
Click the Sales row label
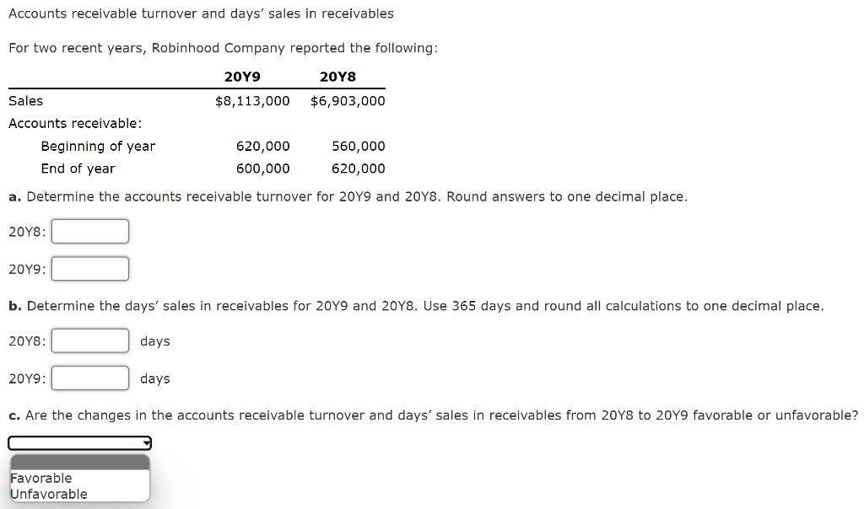[x=25, y=100]
